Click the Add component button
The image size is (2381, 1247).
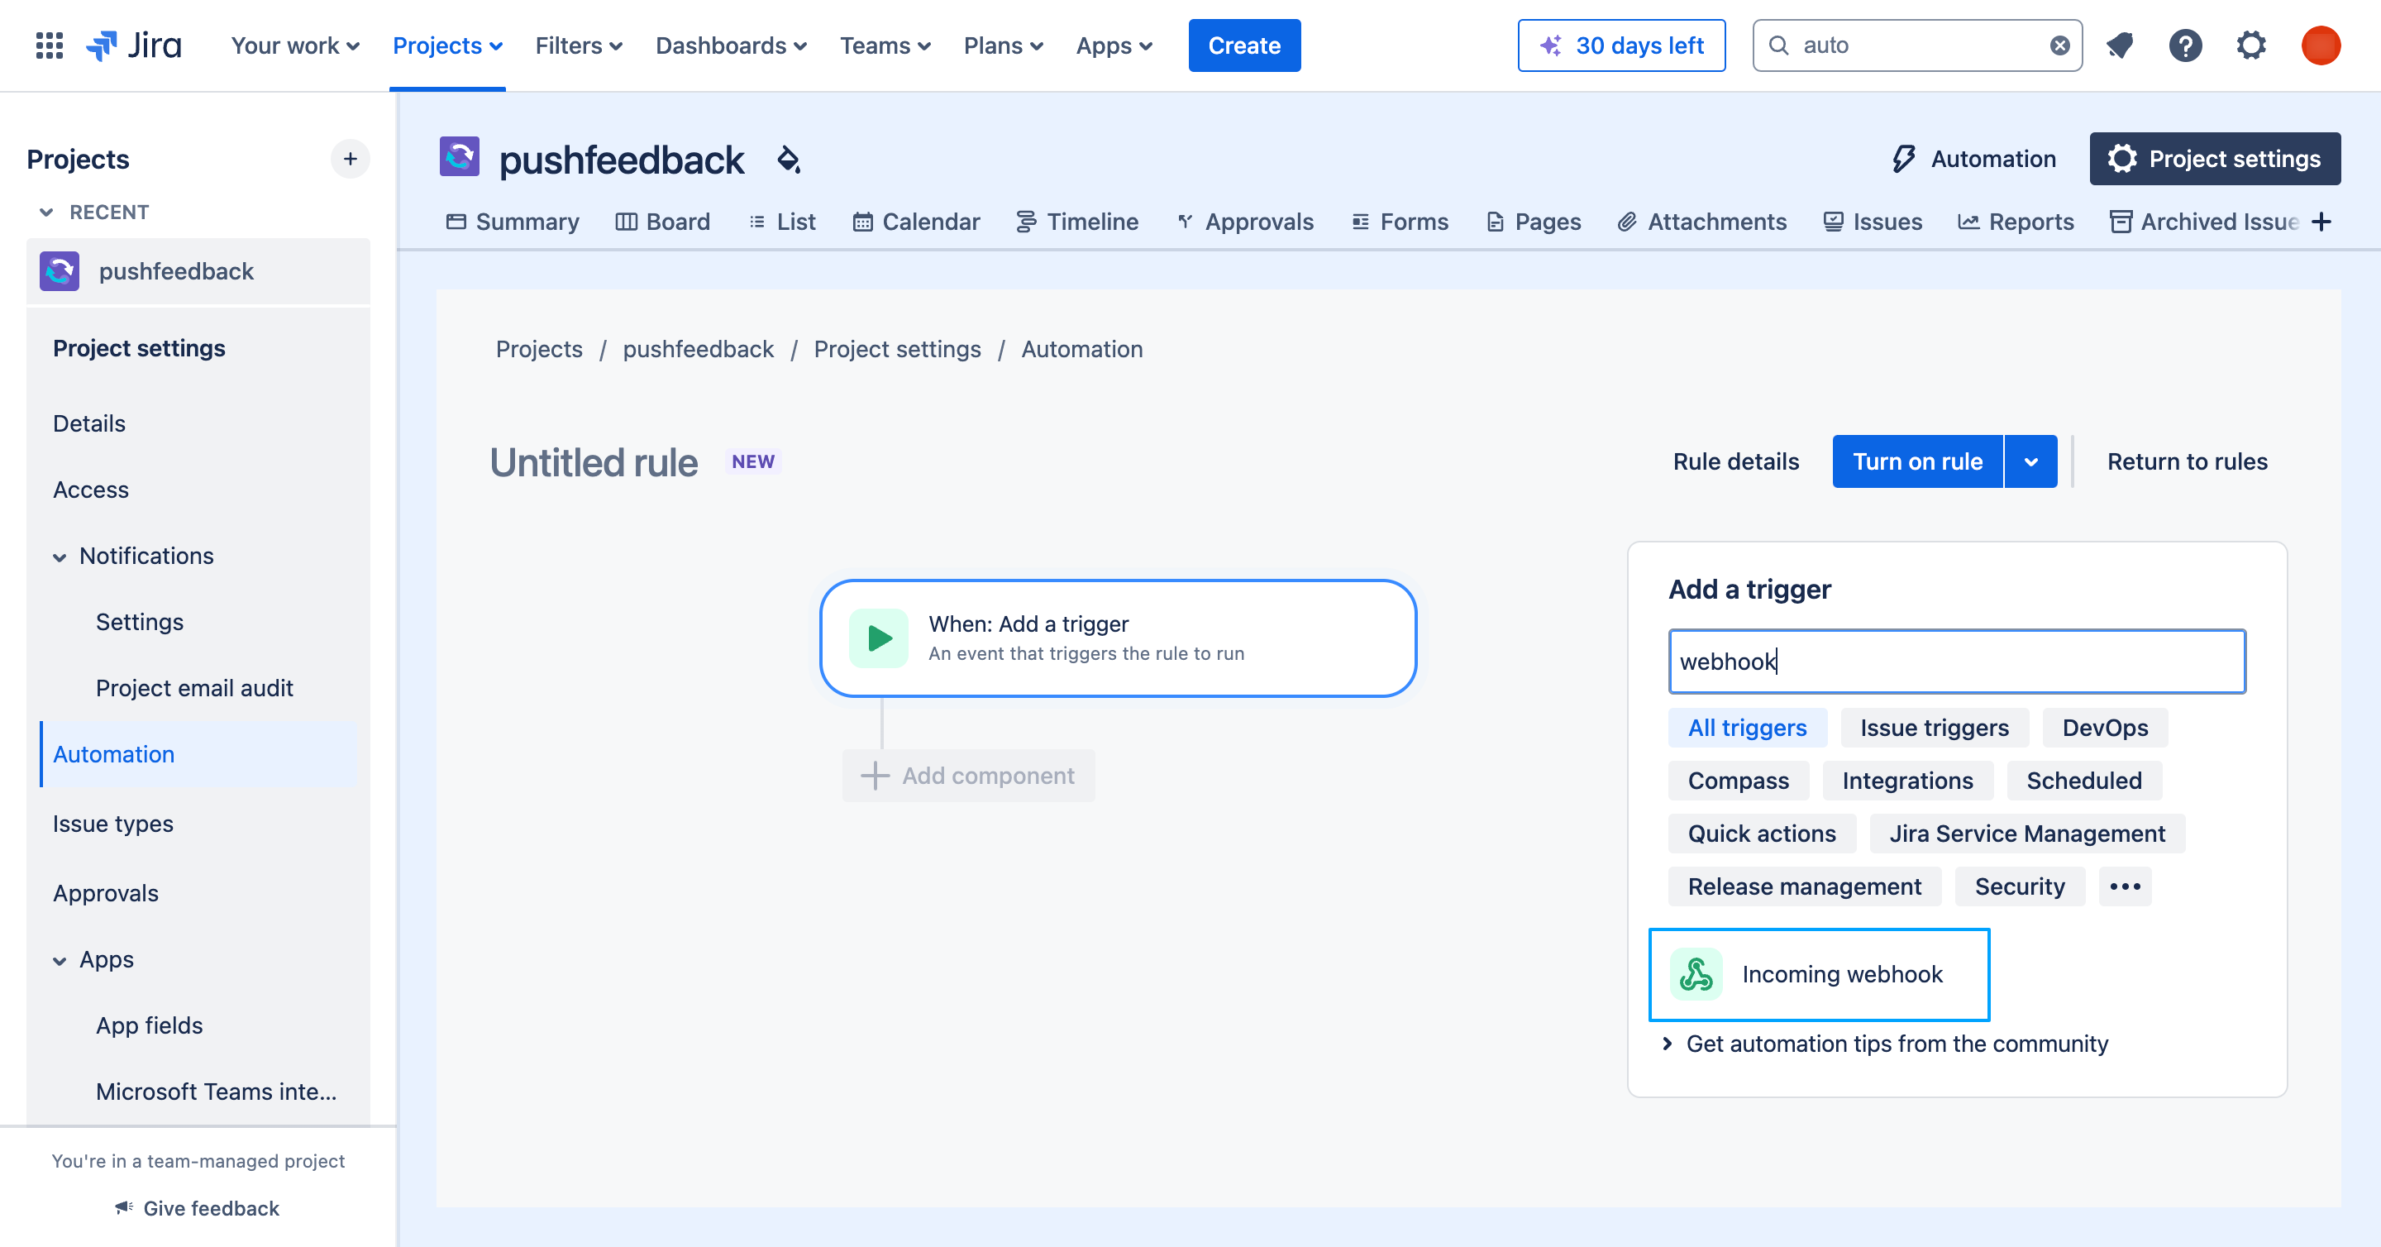971,775
